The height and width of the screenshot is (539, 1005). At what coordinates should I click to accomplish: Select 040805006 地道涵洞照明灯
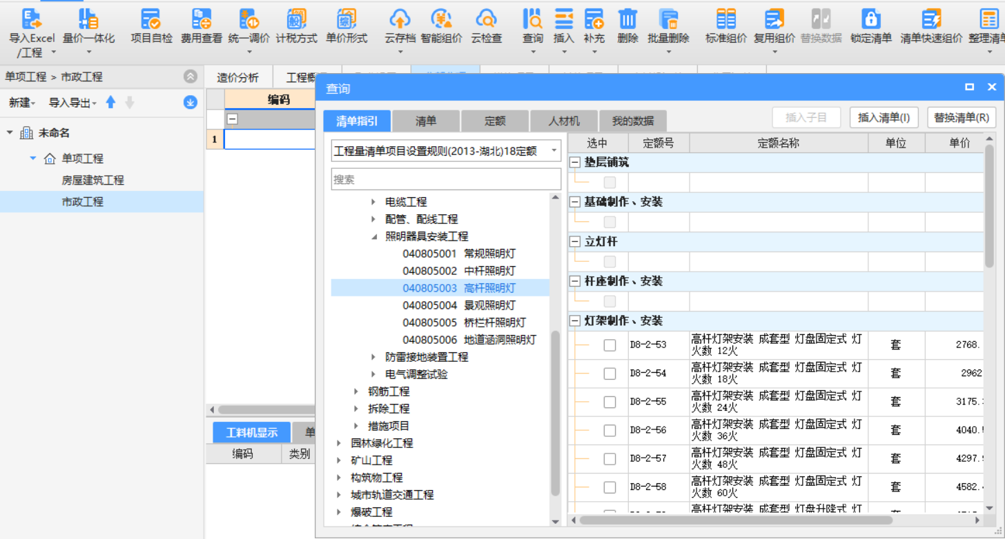point(469,340)
